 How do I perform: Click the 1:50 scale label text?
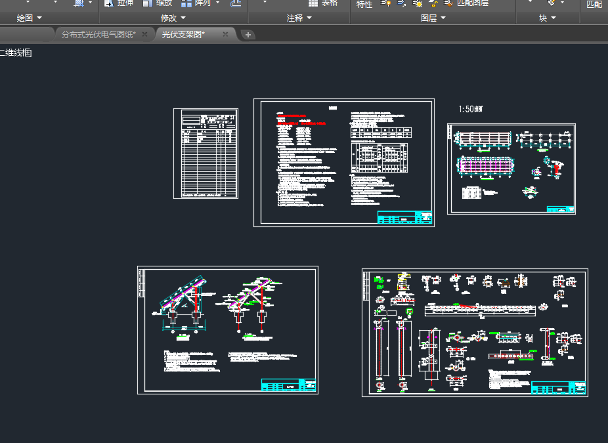pyautogui.click(x=470, y=110)
